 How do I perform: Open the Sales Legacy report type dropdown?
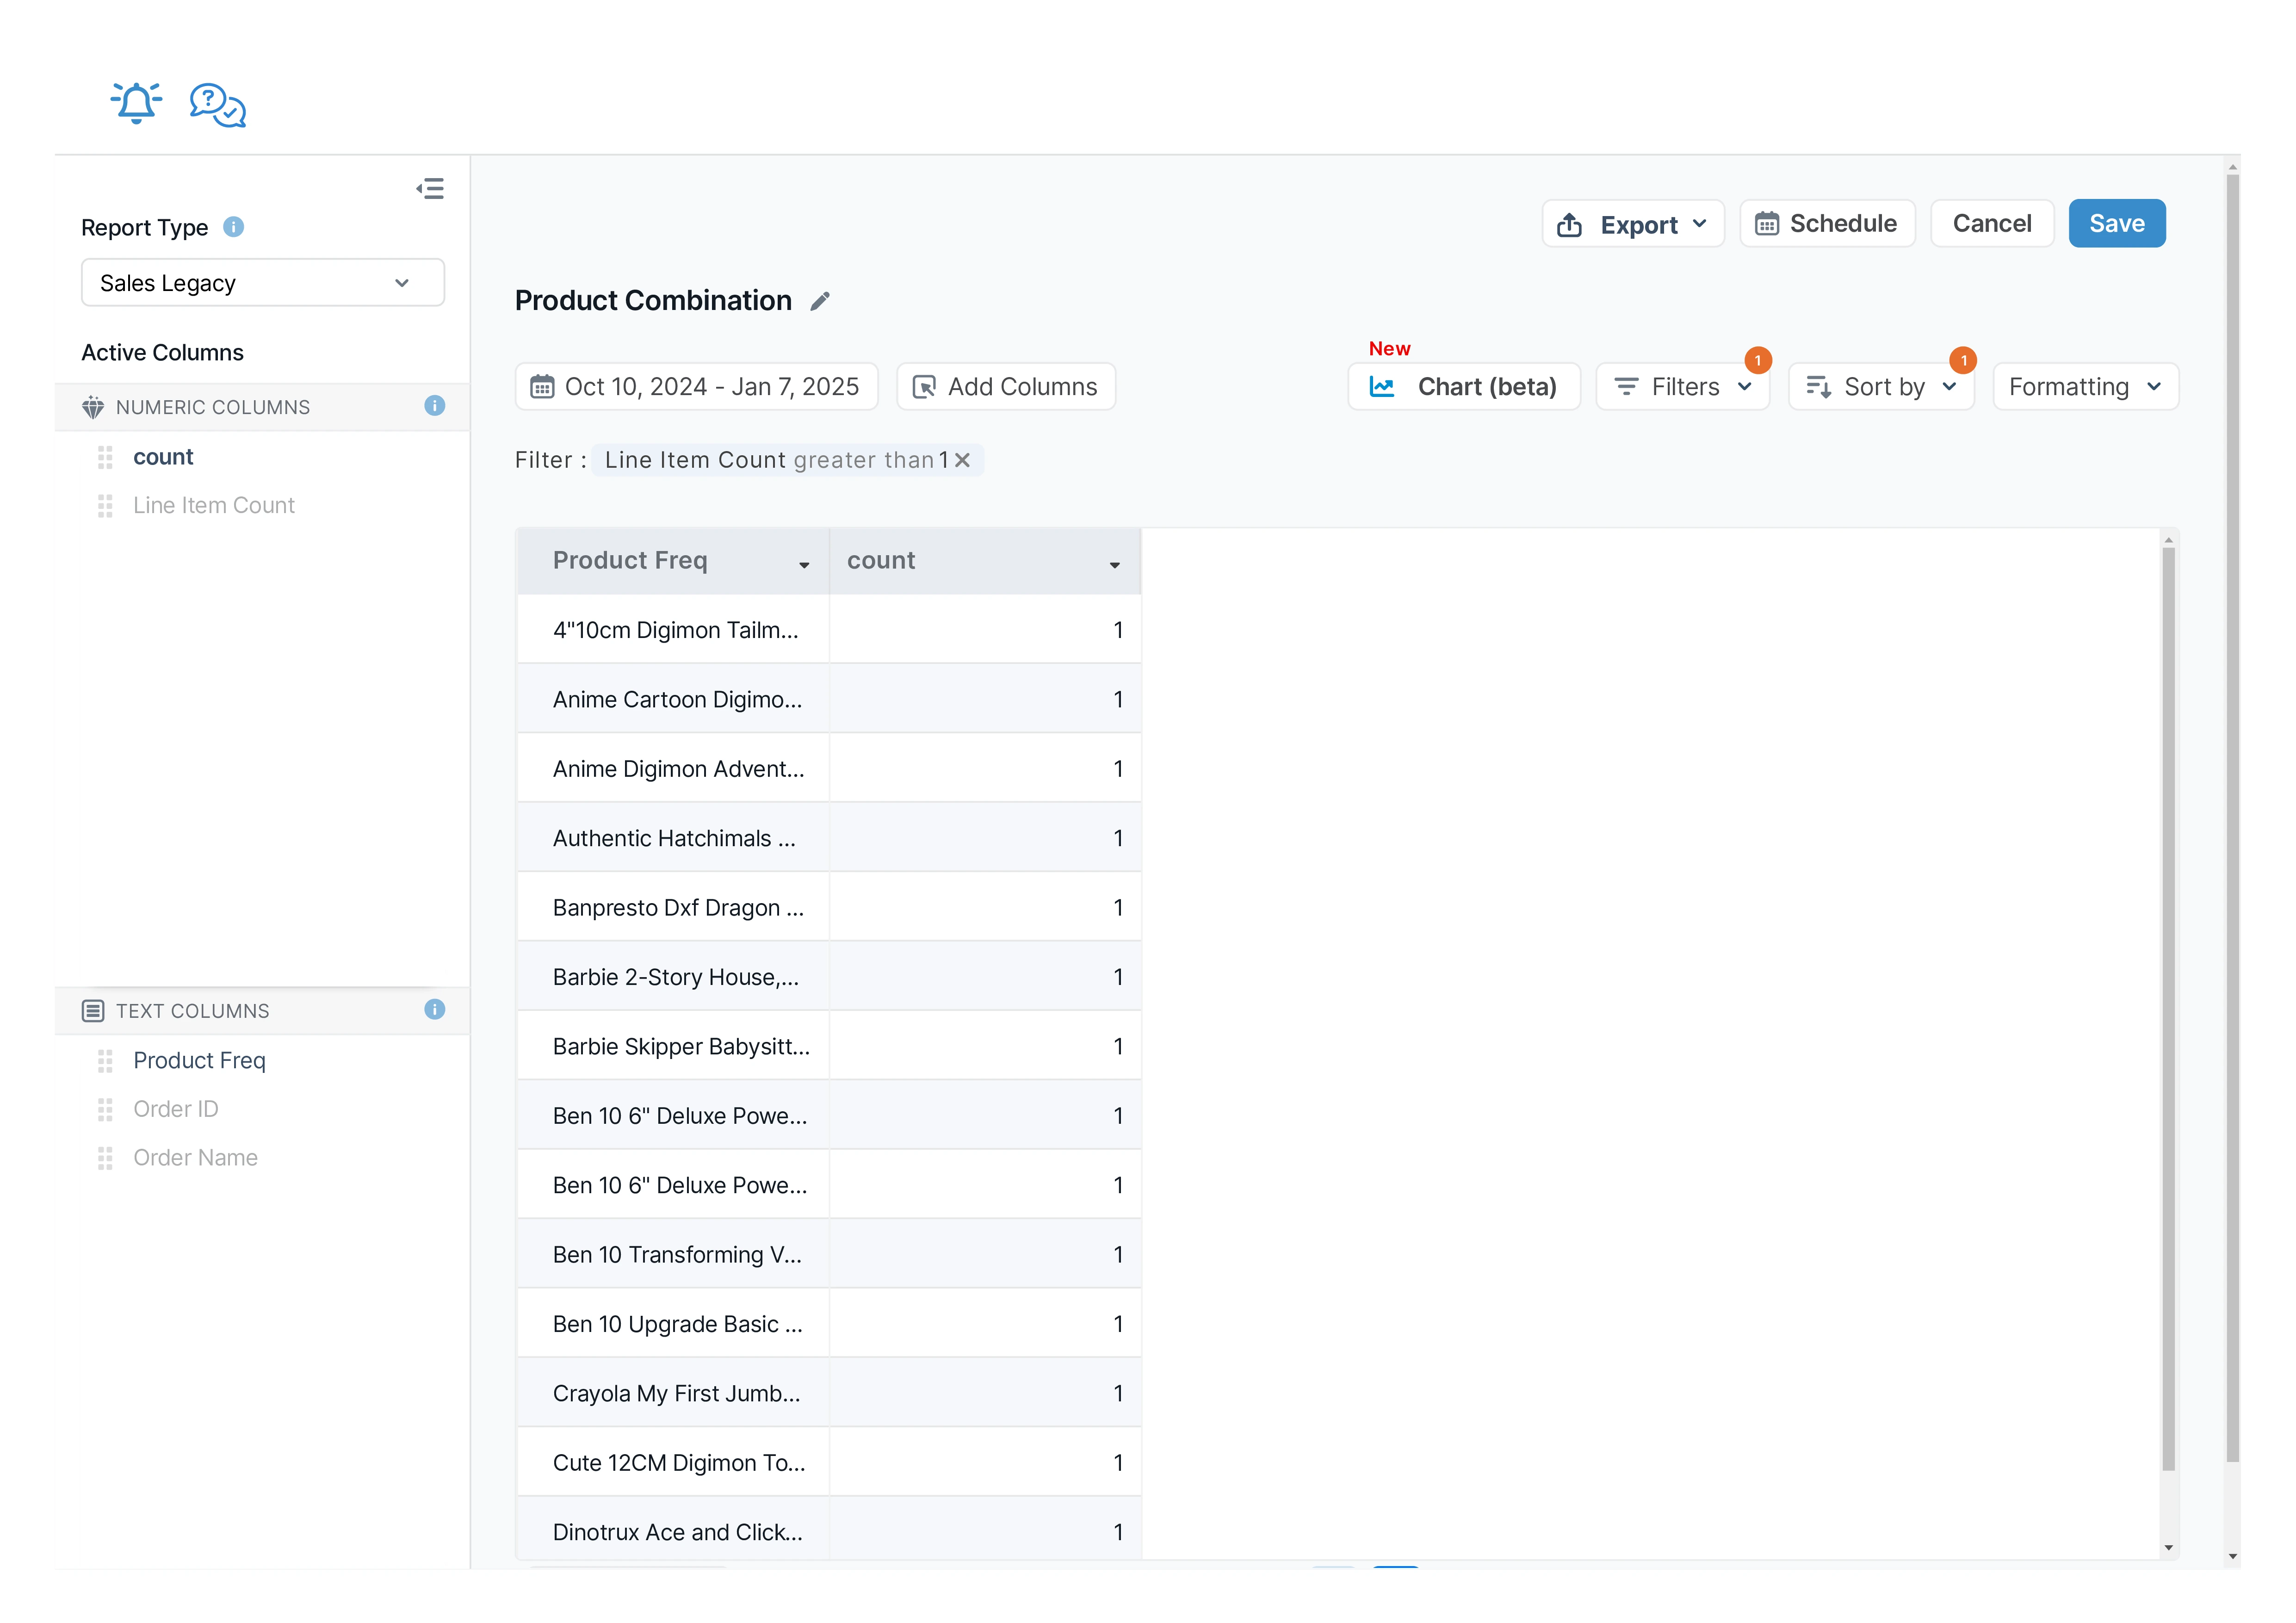tap(262, 283)
